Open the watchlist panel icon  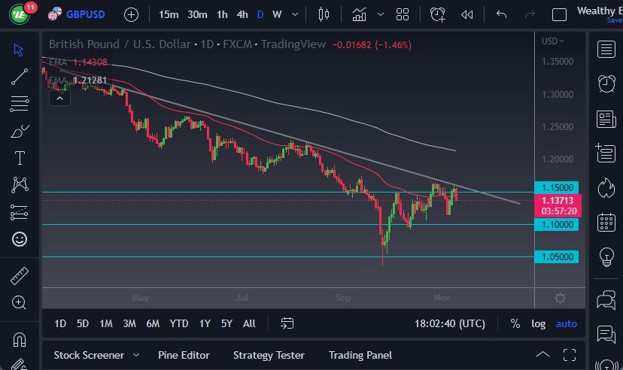coord(606,50)
